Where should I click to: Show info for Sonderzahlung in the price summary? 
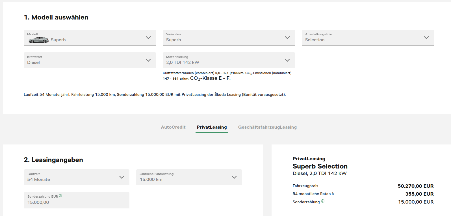coord(323,201)
